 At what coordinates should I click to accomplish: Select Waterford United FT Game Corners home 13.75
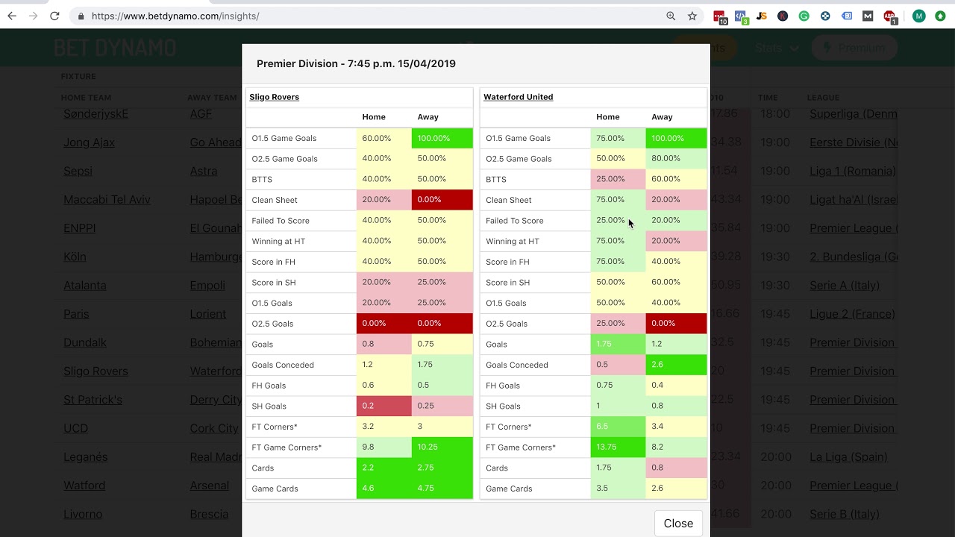click(x=618, y=447)
